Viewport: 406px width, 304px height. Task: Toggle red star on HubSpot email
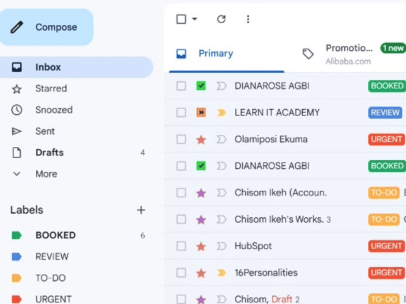(x=201, y=246)
